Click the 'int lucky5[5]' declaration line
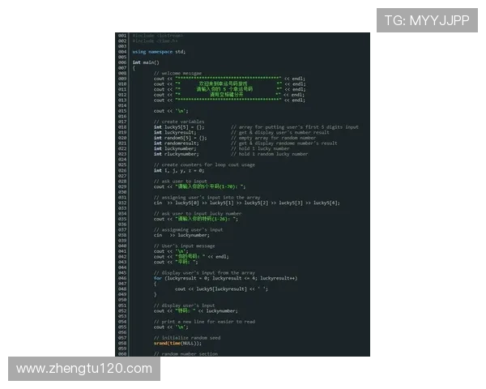The width and height of the screenshot is (486, 389). coord(179,127)
